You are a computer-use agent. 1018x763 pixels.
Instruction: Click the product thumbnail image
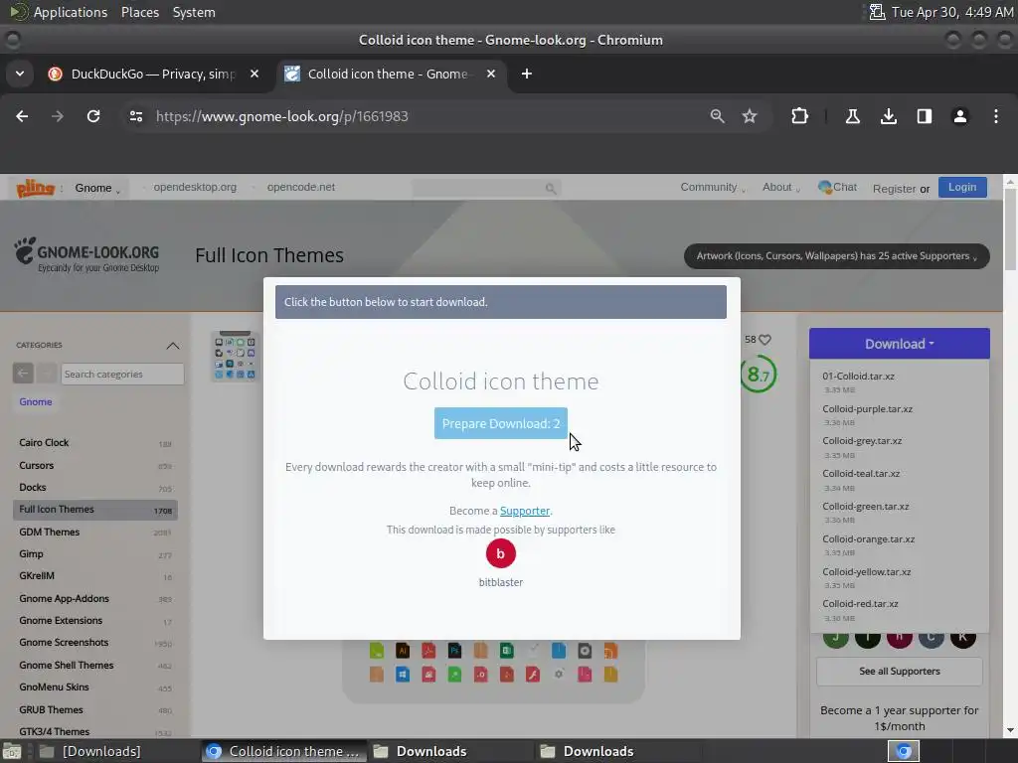[x=235, y=357]
